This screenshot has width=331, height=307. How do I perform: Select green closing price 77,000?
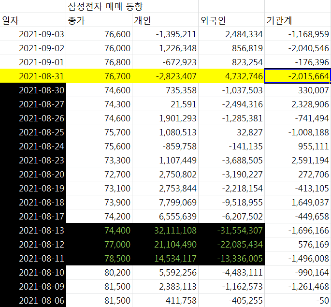(99, 244)
